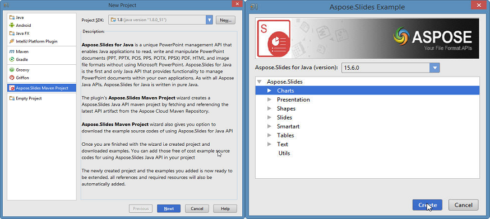Viewport: 490px width, 219px height.
Task: Open Help in the New Project dialog
Action: 225,209
